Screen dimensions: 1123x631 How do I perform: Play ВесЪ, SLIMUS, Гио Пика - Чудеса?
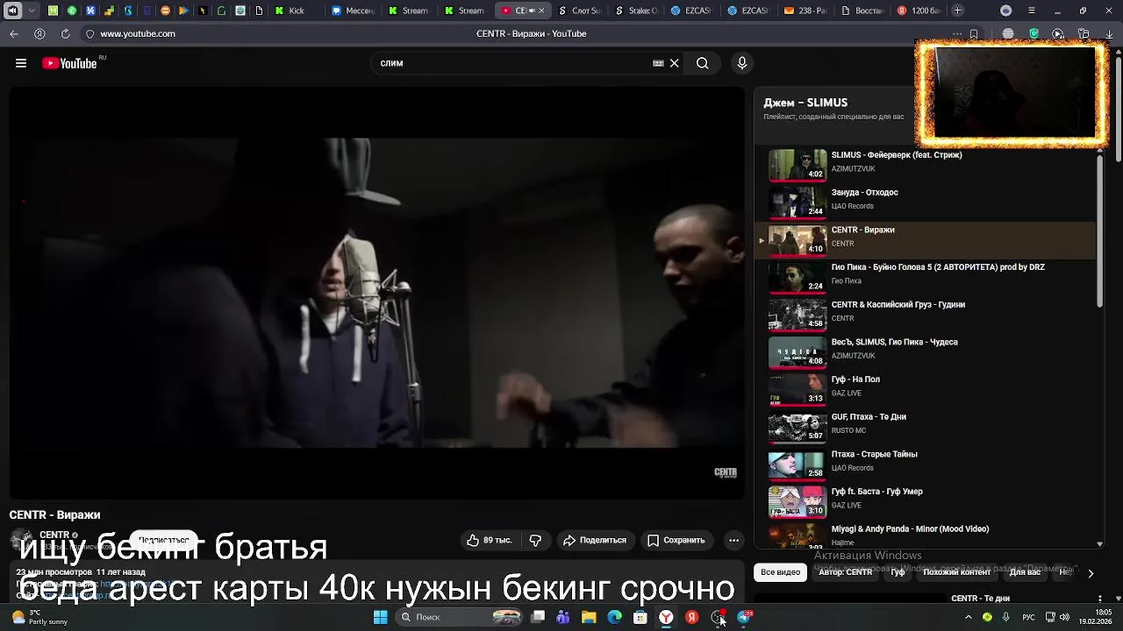pyautogui.click(x=926, y=351)
